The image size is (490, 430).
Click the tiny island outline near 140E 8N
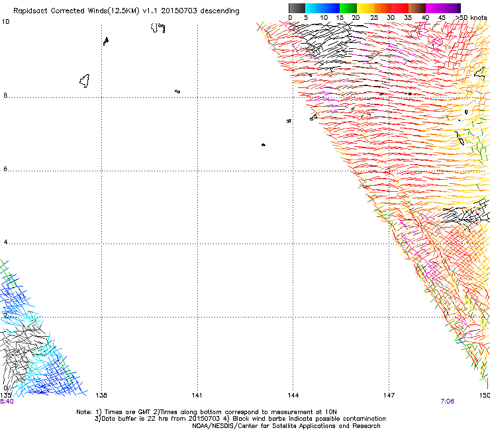point(177,91)
